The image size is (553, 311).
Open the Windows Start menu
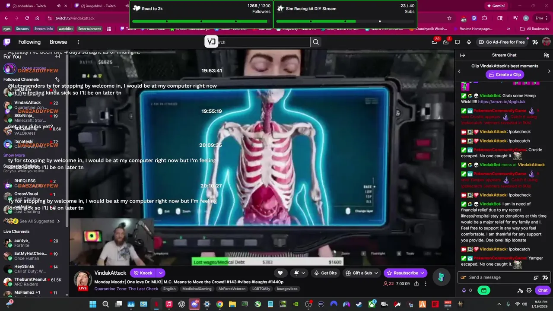point(93,304)
